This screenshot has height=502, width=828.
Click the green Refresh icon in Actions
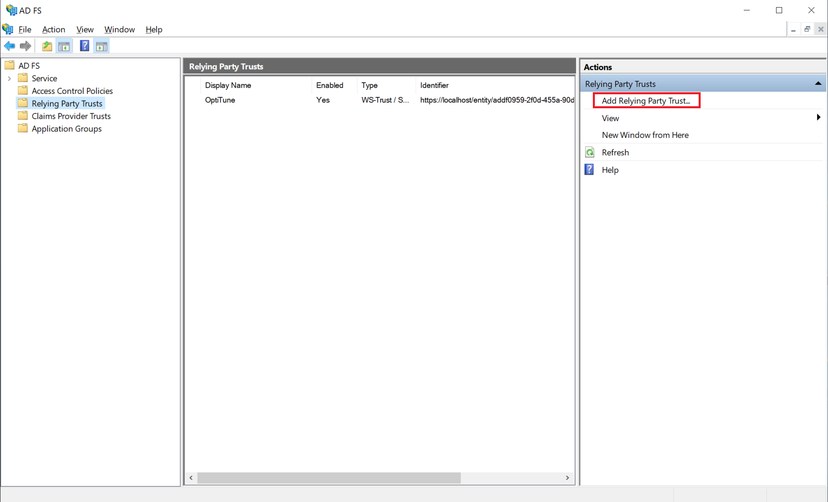coord(590,152)
